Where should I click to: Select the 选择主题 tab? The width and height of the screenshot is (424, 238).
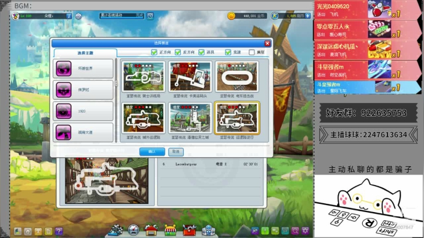tap(85, 53)
